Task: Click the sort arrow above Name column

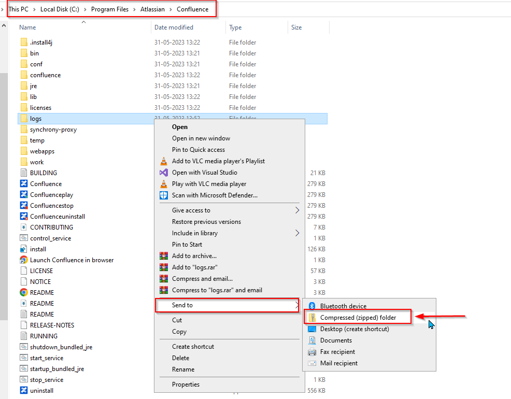Action: click(84, 22)
